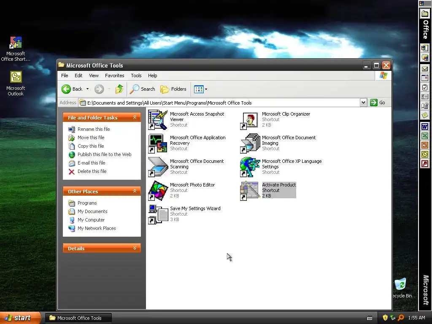
Task: Expand the Address bar dropdown list
Action: pyautogui.click(x=363, y=103)
